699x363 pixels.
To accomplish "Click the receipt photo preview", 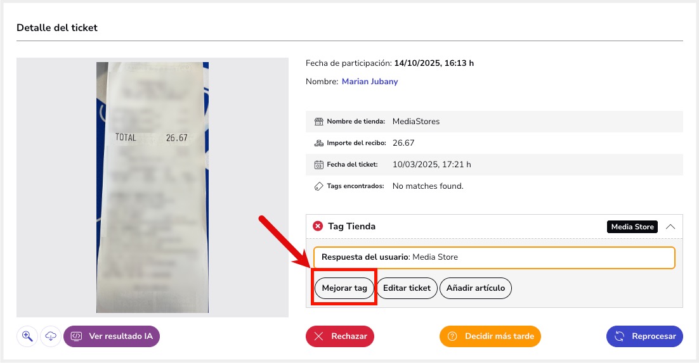I will click(152, 188).
